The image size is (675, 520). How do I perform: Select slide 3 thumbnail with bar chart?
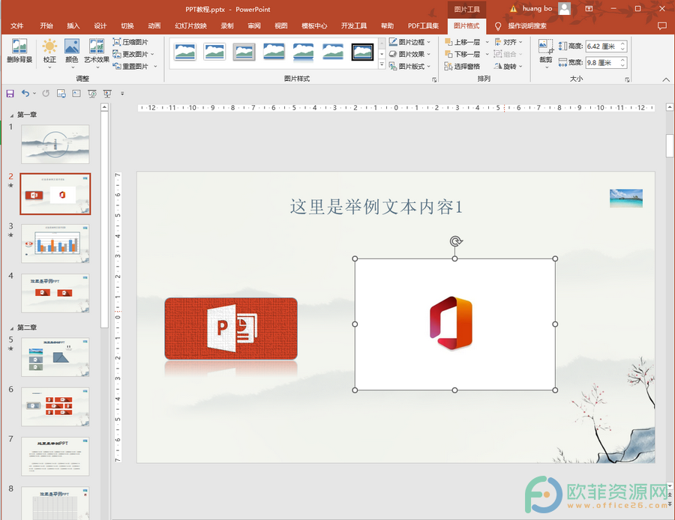point(55,244)
